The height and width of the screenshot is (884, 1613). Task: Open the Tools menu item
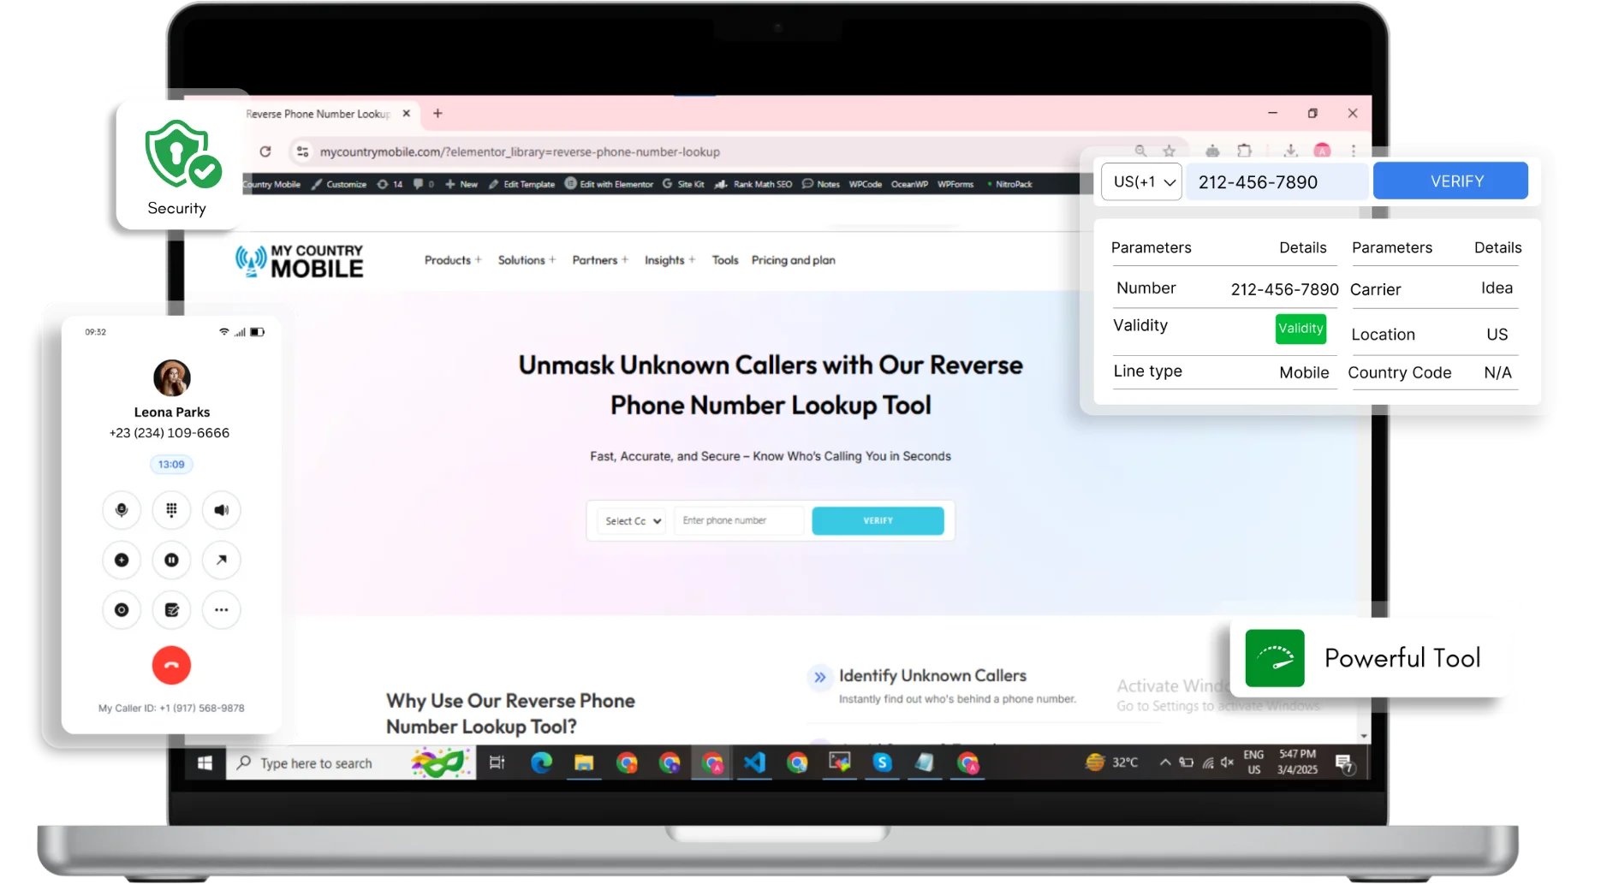[724, 260]
